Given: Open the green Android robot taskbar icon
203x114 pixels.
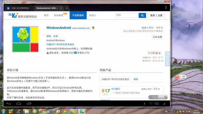Looking at the screenshot, I should coord(74,112).
